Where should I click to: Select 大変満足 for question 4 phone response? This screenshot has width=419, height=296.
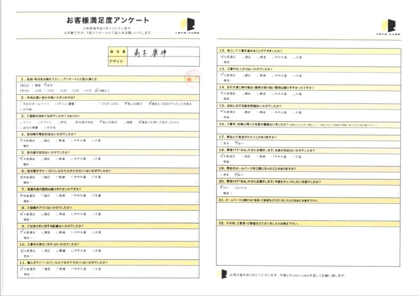pos(22,139)
